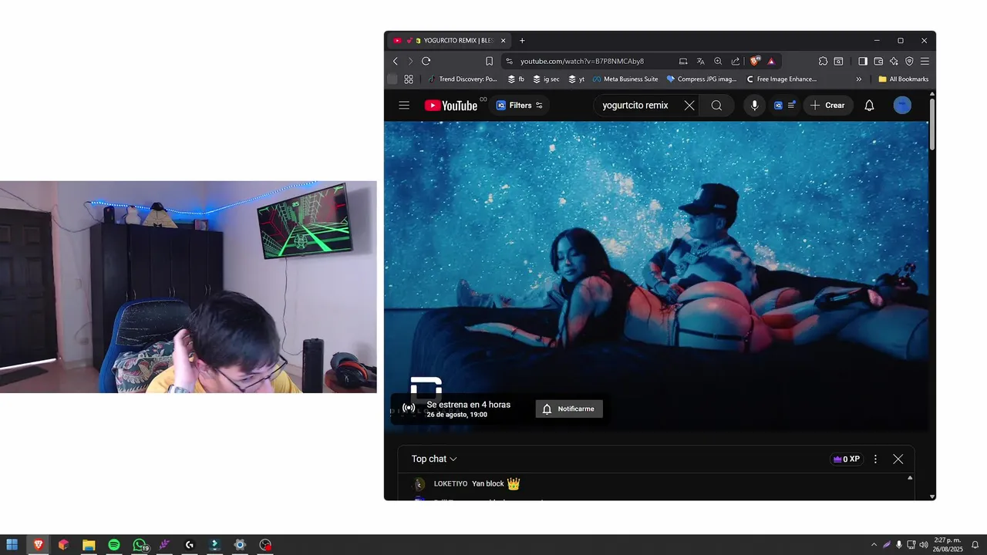Open a new browser tab

coord(522,40)
